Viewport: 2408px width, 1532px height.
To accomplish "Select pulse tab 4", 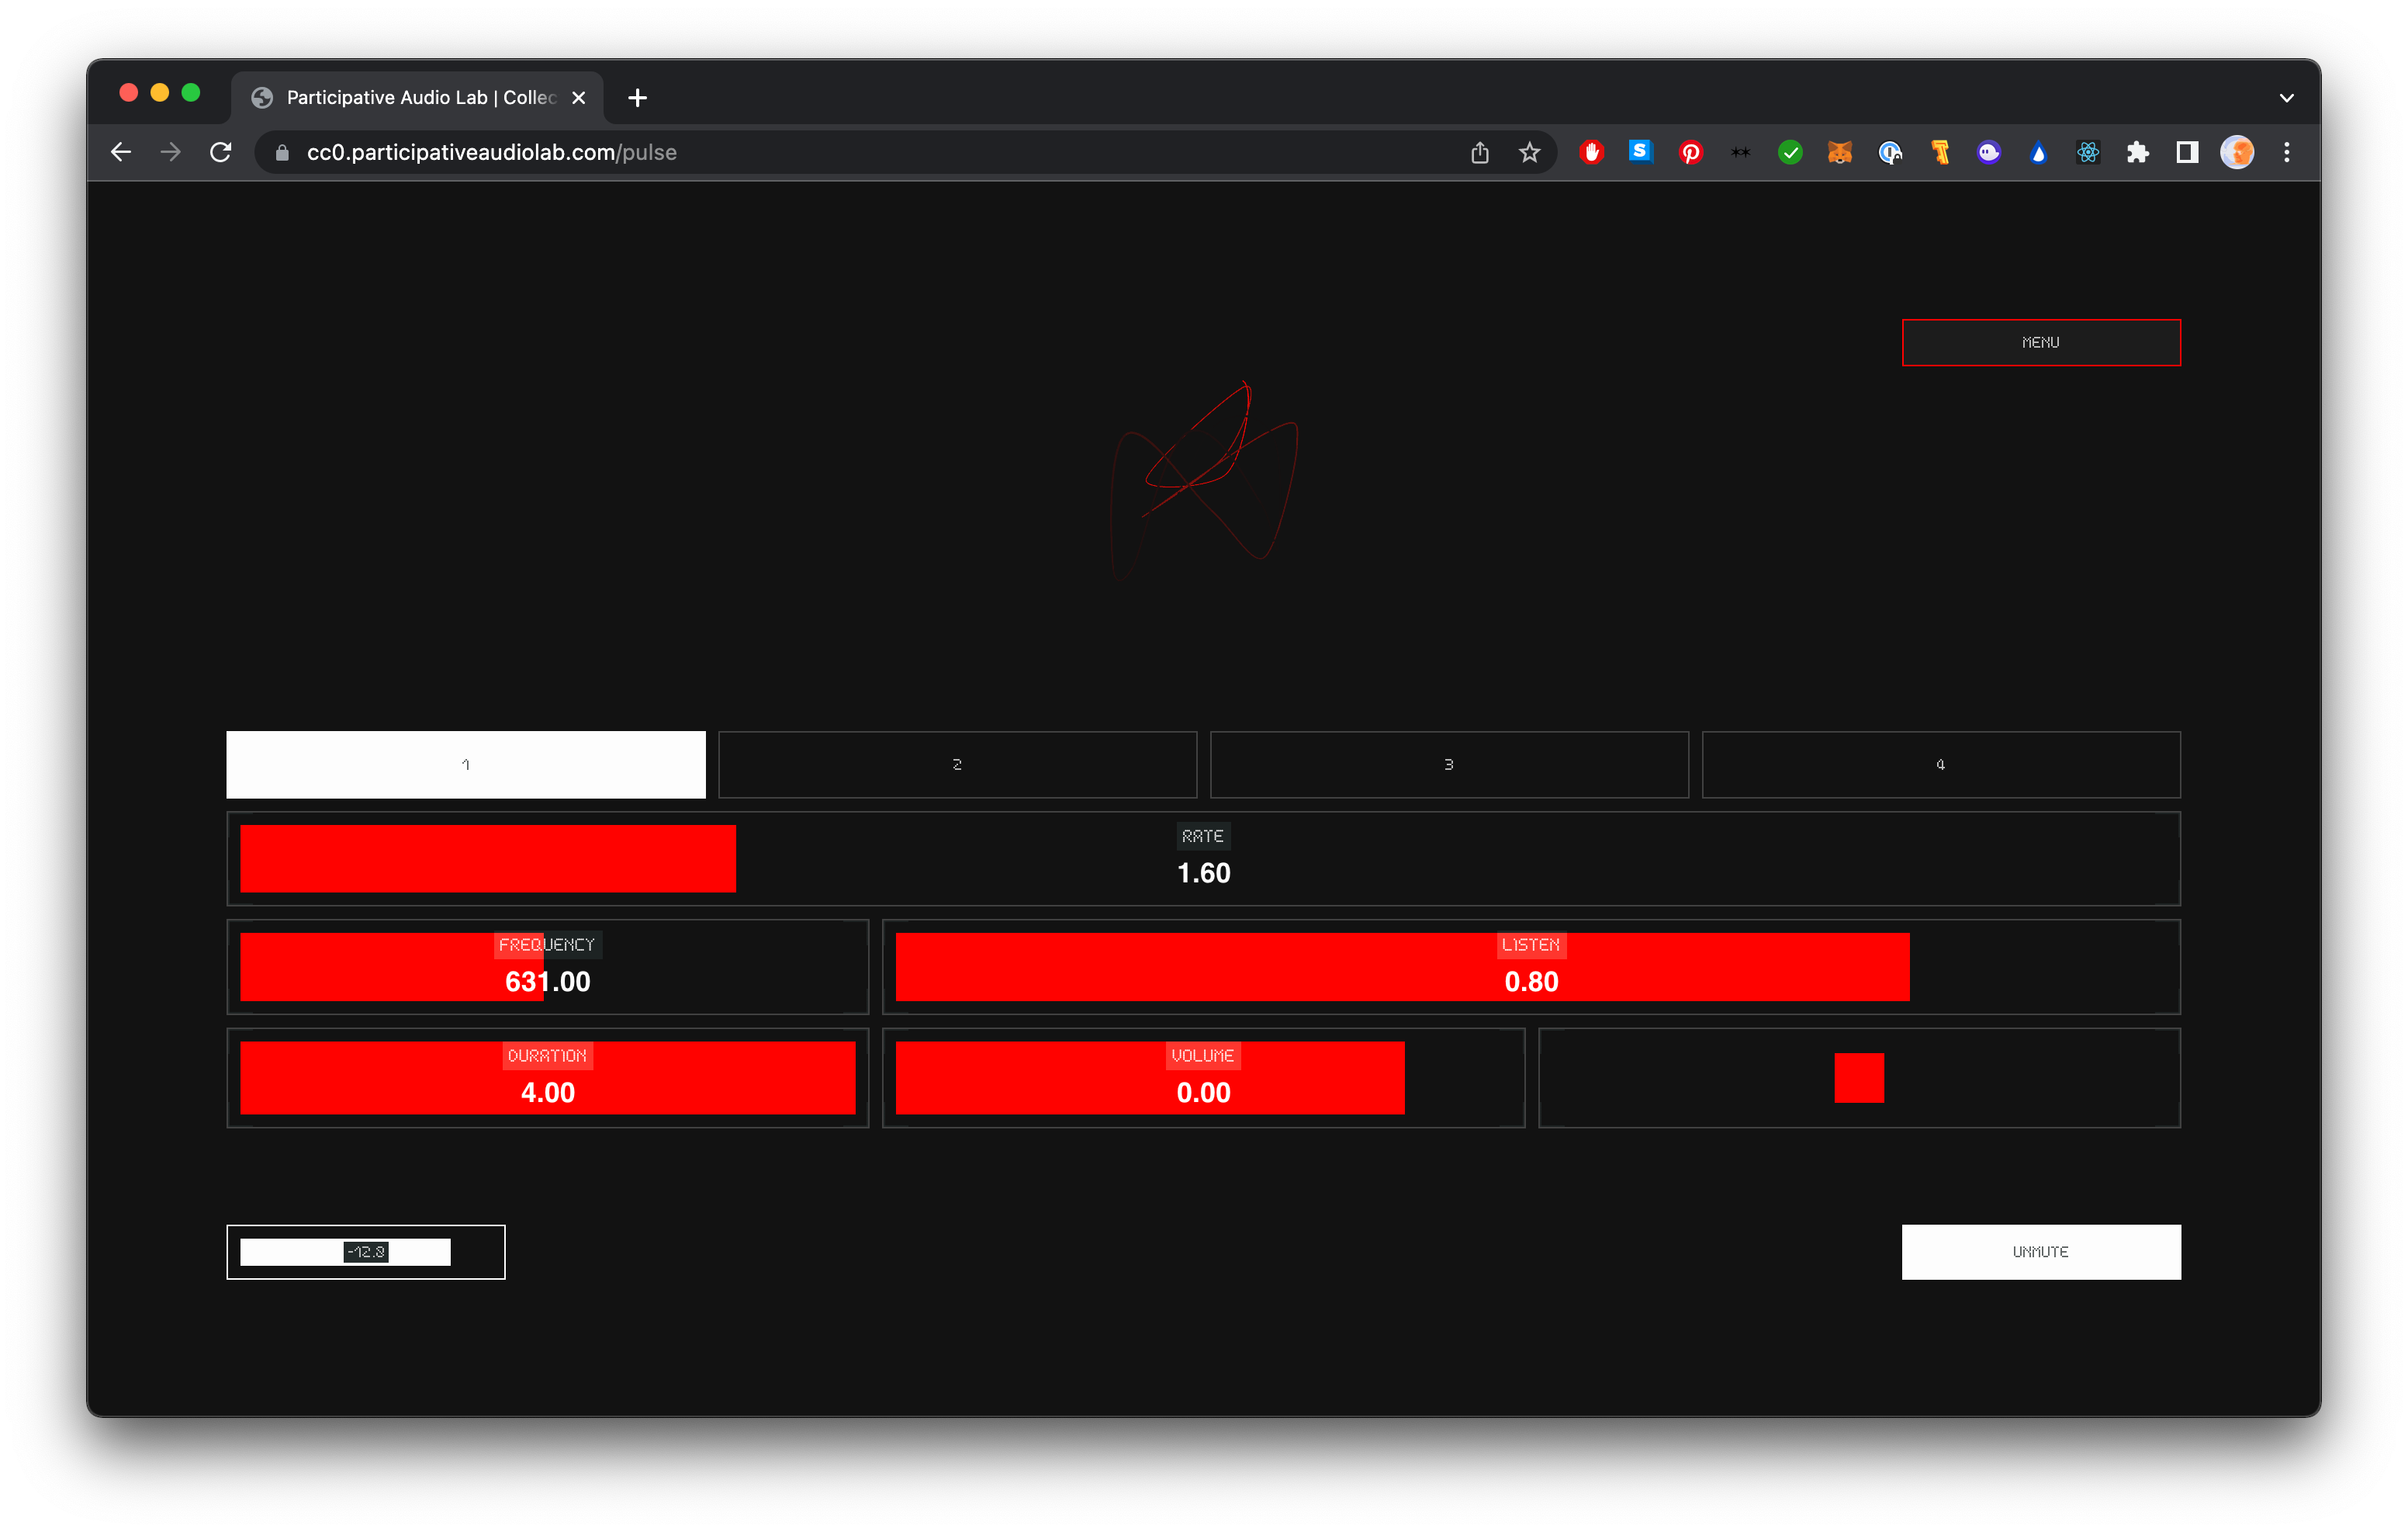I will tap(1940, 764).
